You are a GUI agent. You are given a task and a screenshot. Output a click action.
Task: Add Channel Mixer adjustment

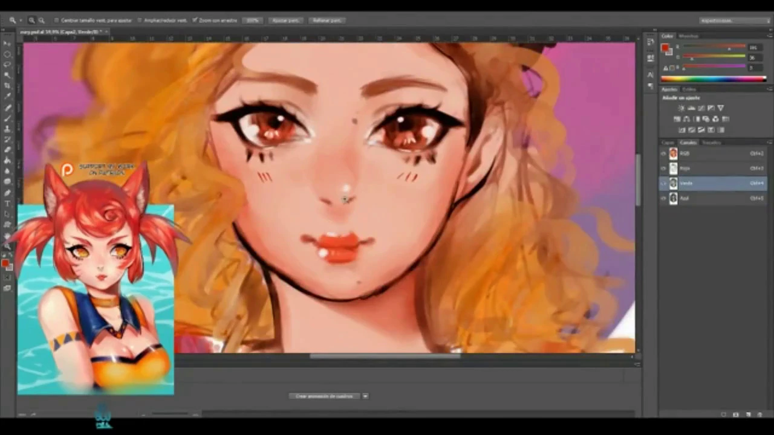[x=716, y=119]
